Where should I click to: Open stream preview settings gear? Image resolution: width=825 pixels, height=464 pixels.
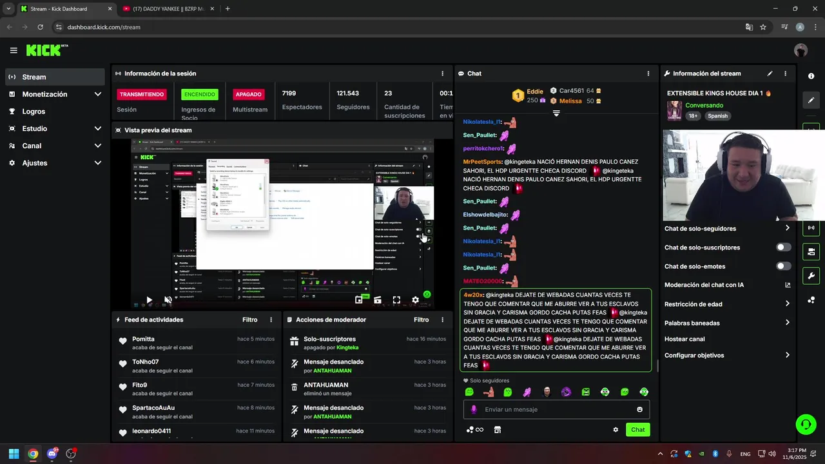(416, 300)
